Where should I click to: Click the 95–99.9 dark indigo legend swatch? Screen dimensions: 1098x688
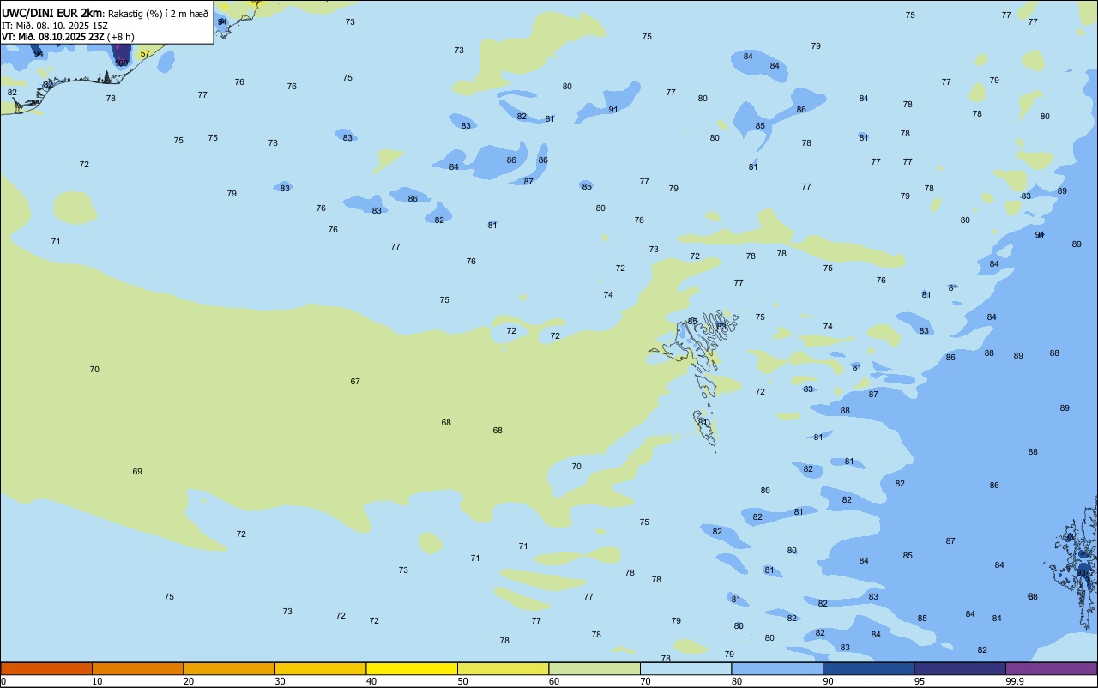tap(960, 668)
